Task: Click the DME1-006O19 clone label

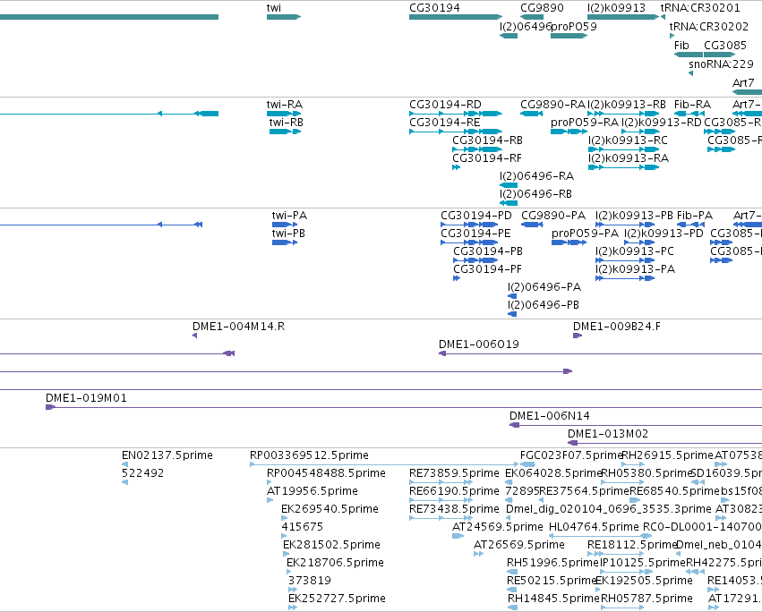Action: click(x=479, y=344)
